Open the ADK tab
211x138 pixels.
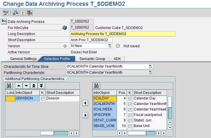[117, 59]
